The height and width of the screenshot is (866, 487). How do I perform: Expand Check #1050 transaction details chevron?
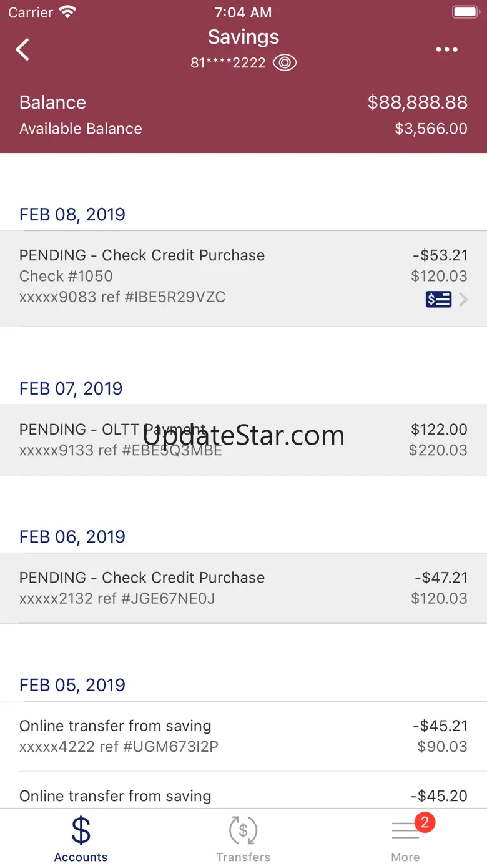coord(463,300)
